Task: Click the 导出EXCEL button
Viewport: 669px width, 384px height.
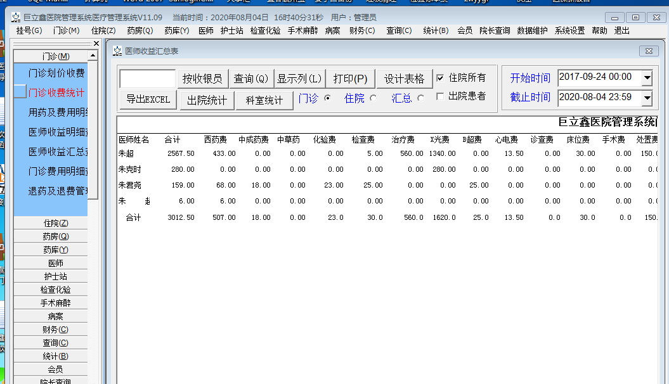Action: (x=147, y=99)
